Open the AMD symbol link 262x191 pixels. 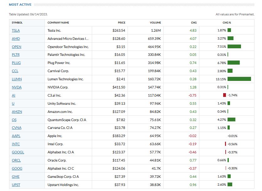pyautogui.click(x=16, y=39)
